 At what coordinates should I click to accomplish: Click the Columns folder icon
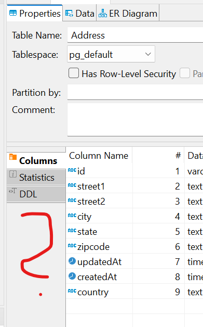[13, 157]
